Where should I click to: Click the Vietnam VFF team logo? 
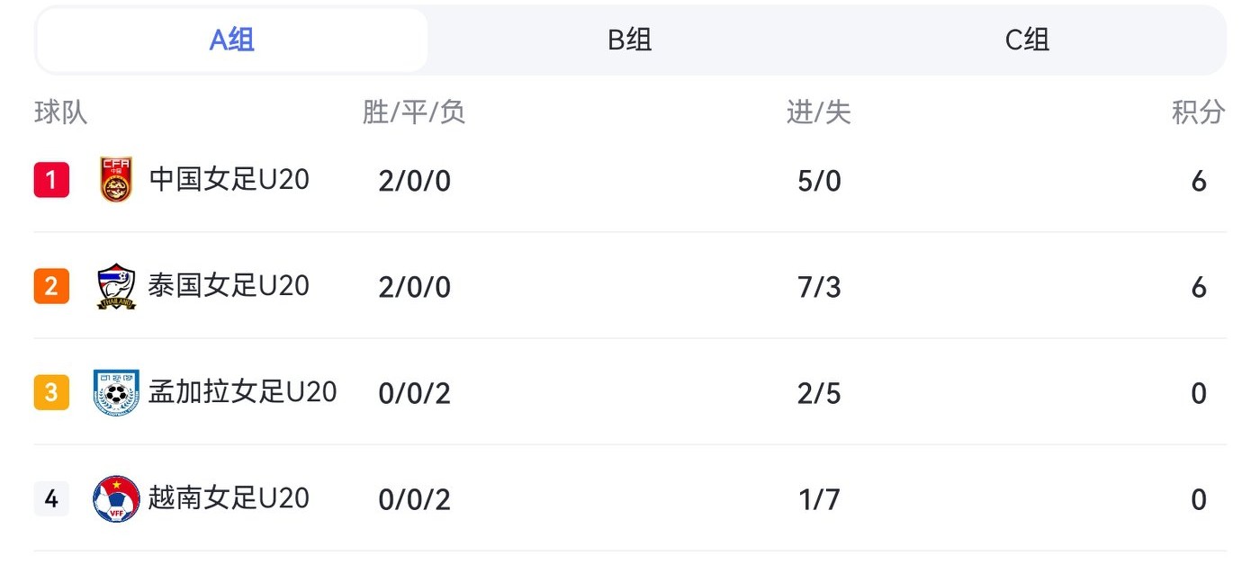(116, 499)
